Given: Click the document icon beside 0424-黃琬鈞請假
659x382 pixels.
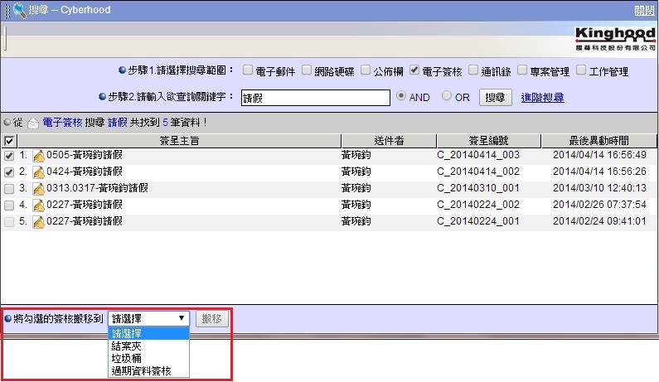Looking at the screenshot, I should coord(38,172).
